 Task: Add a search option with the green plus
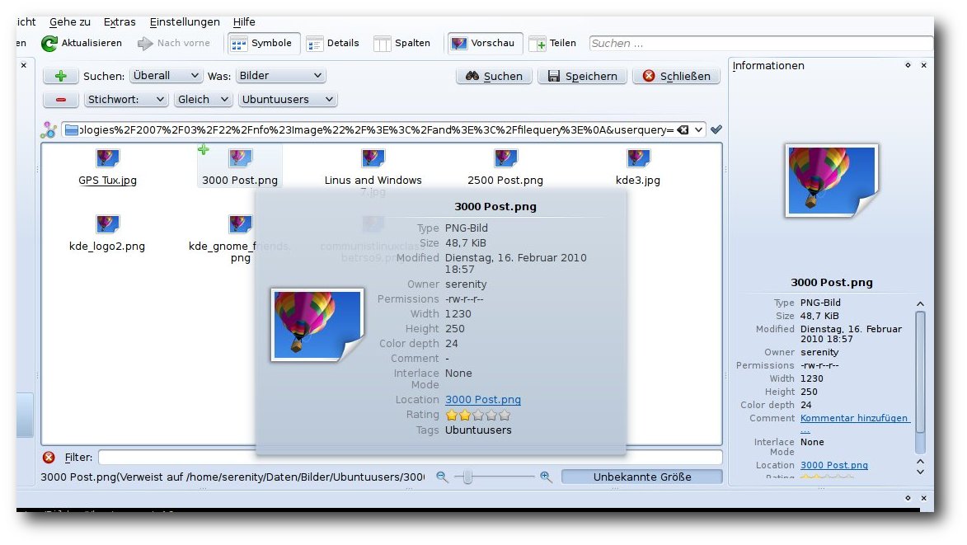(x=60, y=76)
